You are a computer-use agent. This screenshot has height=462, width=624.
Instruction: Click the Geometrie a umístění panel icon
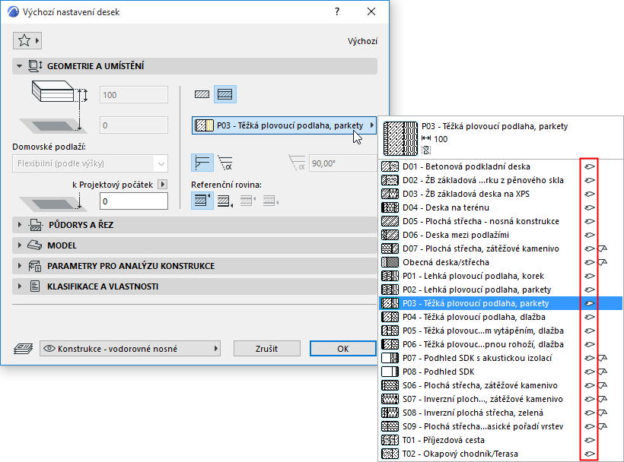36,66
